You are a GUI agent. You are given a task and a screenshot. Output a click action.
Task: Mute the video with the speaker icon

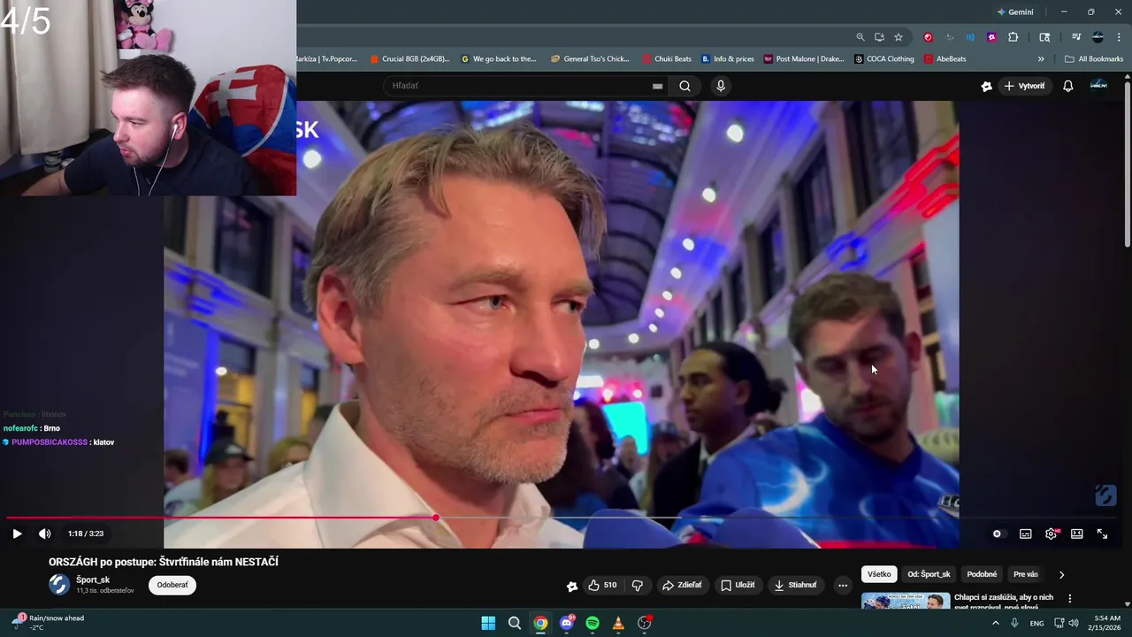[x=44, y=533]
